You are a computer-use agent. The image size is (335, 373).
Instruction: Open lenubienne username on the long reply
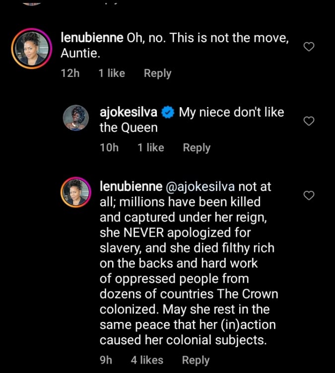[x=131, y=186]
